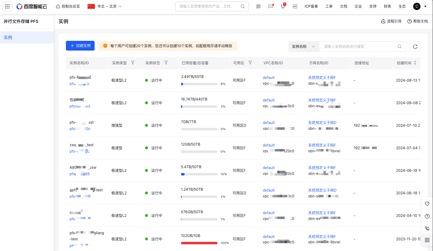The image size is (433, 251).
Task: Click the 实例名称/ID column header
Action: pos(79,63)
